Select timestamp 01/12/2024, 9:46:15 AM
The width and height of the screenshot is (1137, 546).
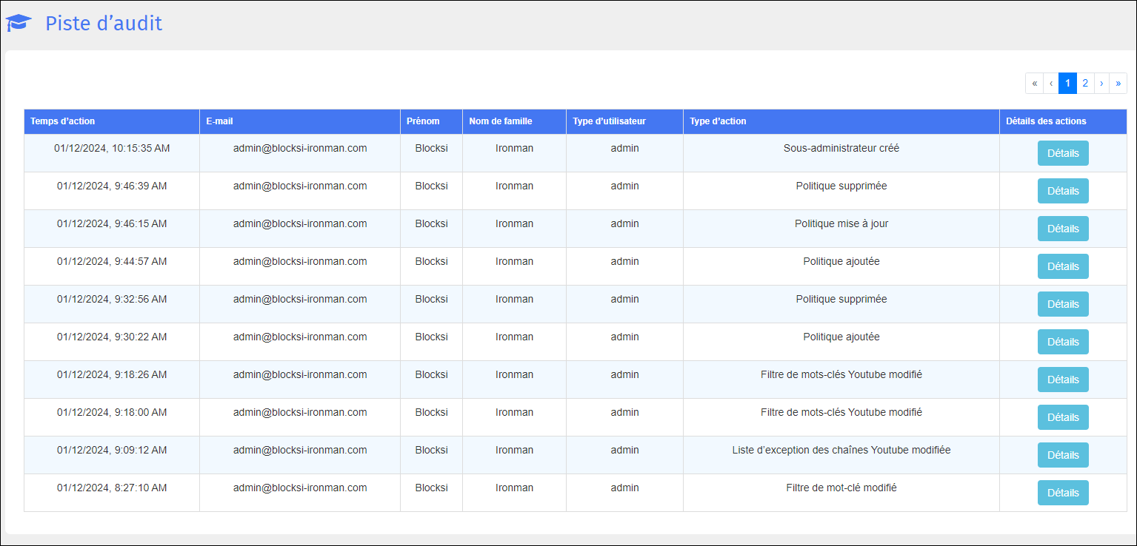112,223
